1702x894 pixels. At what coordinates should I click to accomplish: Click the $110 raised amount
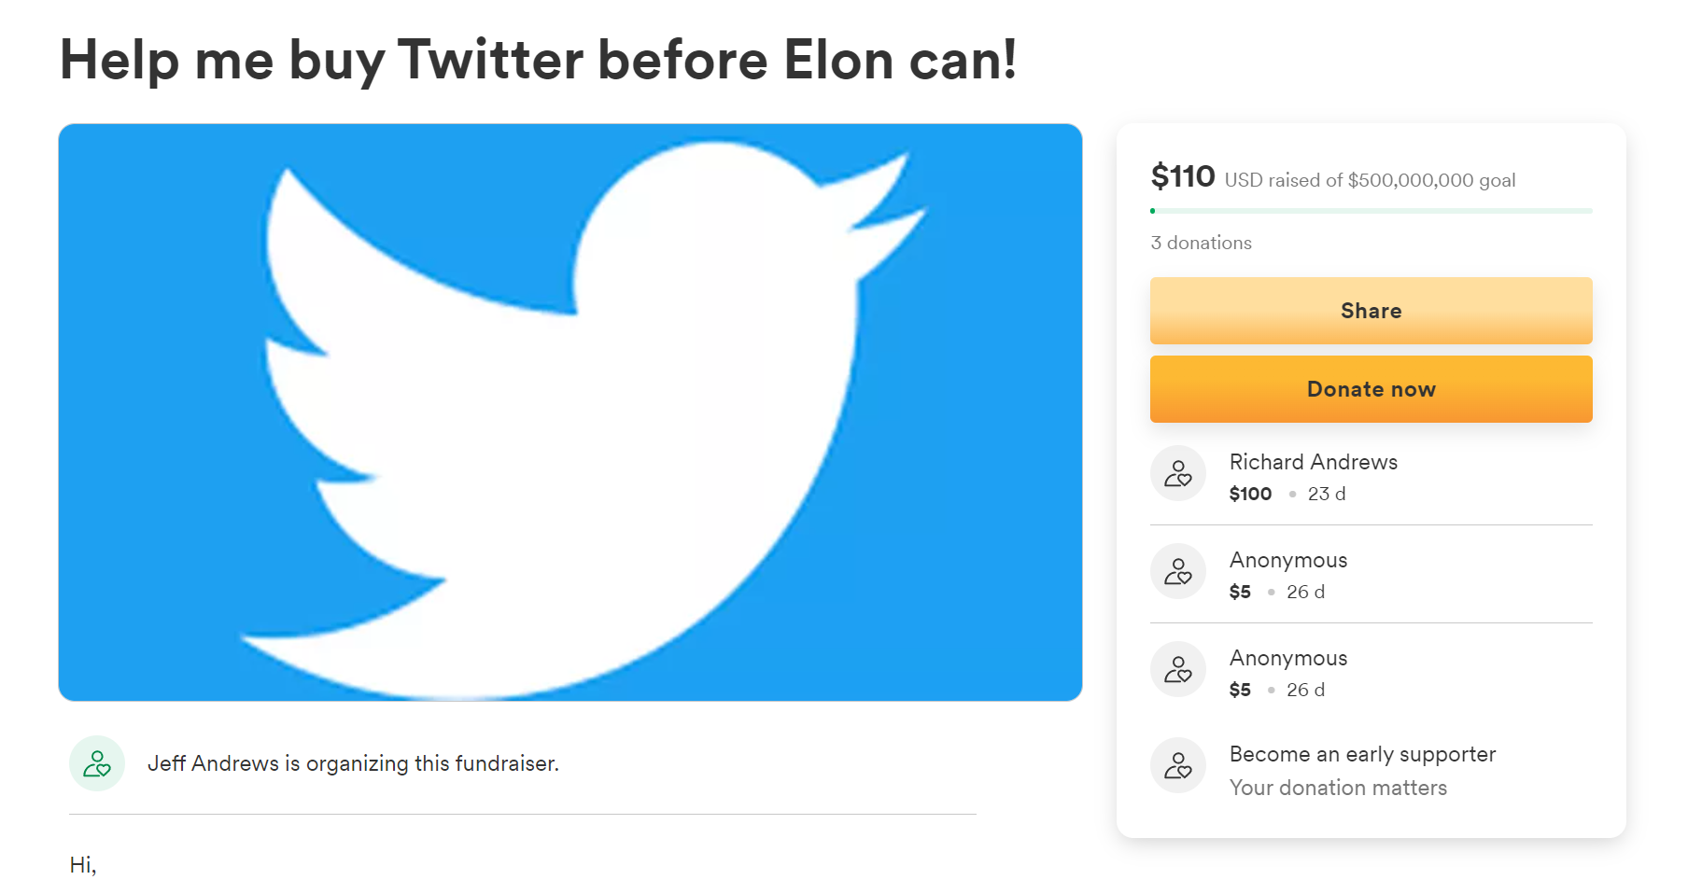(x=1183, y=176)
